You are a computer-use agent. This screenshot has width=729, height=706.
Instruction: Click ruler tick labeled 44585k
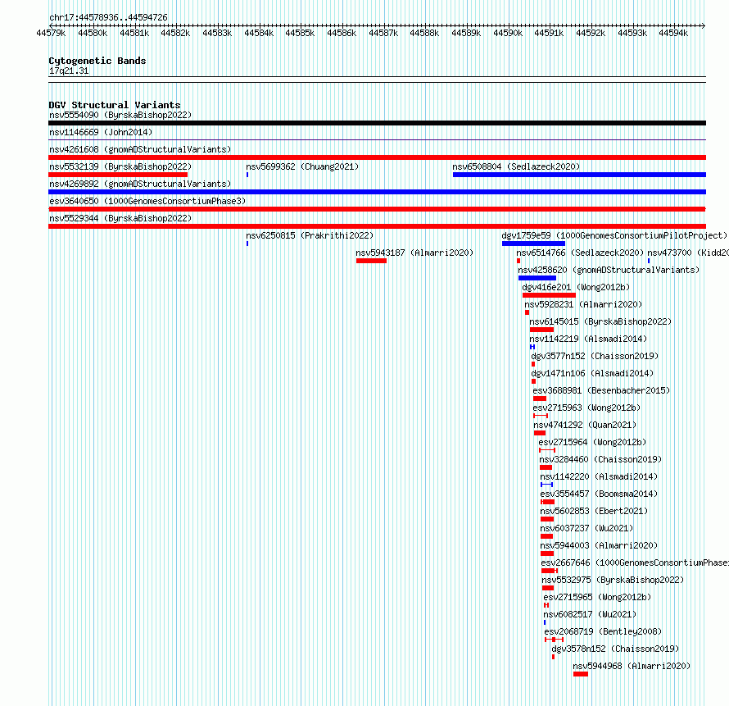click(x=300, y=33)
